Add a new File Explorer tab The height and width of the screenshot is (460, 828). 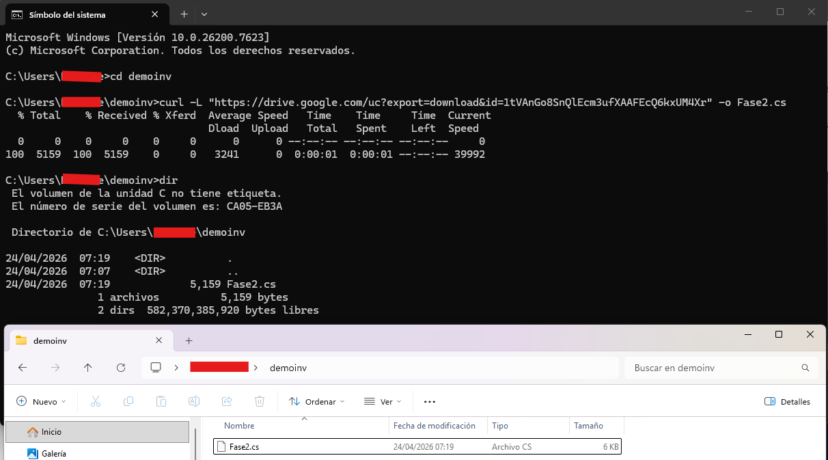click(x=189, y=340)
